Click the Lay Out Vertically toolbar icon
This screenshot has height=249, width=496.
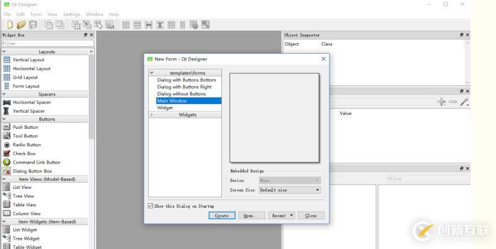137,25
